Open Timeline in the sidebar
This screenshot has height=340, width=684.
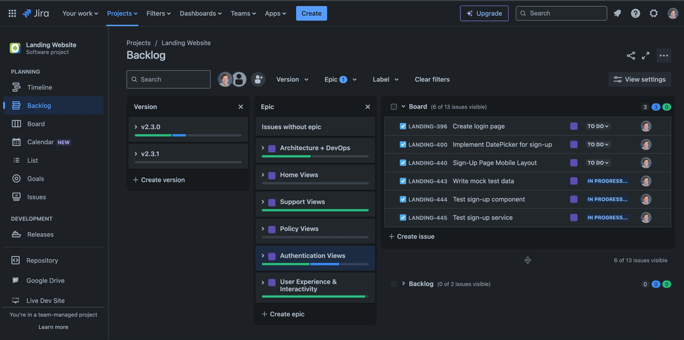pyautogui.click(x=53, y=87)
